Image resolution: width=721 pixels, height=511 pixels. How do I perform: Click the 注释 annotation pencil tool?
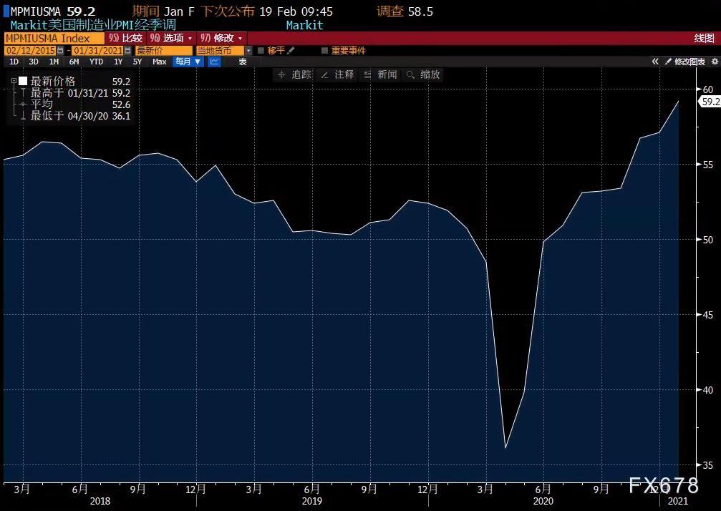coord(338,74)
